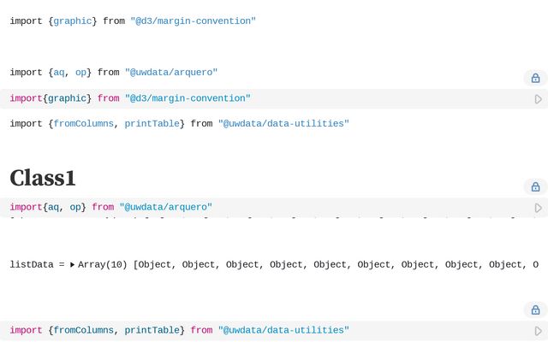
Task: Run the fromColumns, printTable import editor cell
Action: [539, 331]
